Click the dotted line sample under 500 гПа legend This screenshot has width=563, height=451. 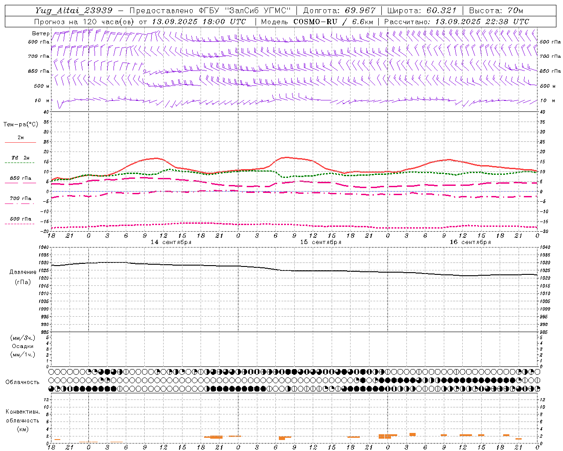[x=19, y=224]
